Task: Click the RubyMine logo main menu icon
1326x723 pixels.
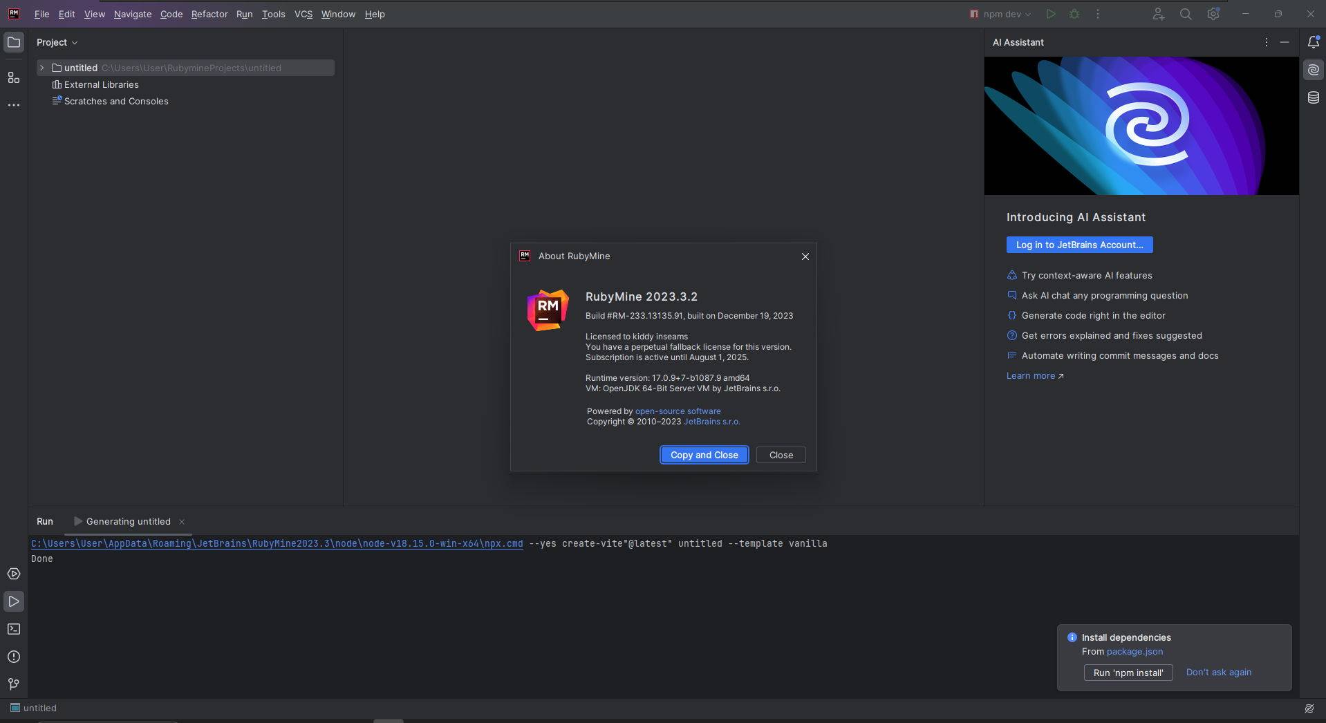Action: pyautogui.click(x=13, y=14)
